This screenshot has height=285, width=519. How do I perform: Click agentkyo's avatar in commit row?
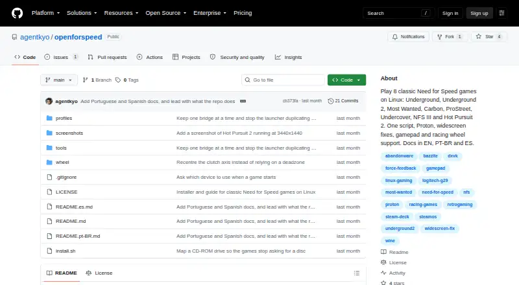coord(49,101)
